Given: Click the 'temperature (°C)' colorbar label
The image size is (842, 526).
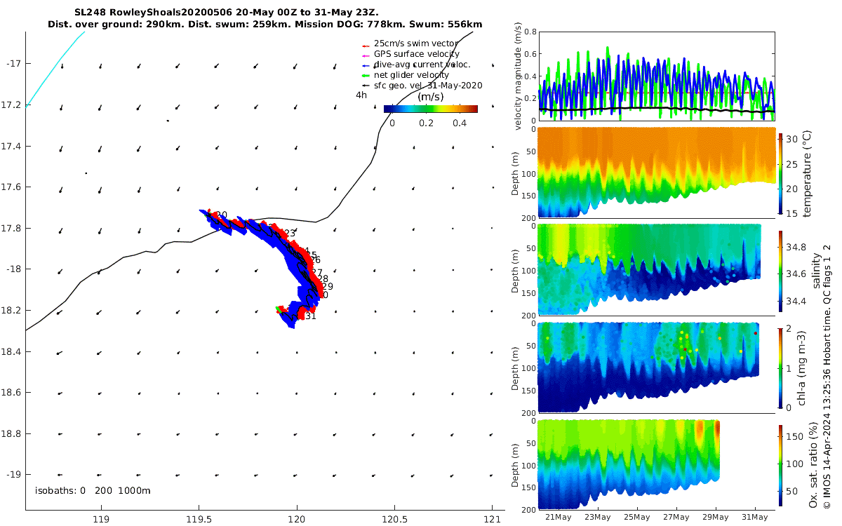Looking at the screenshot, I should (807, 173).
